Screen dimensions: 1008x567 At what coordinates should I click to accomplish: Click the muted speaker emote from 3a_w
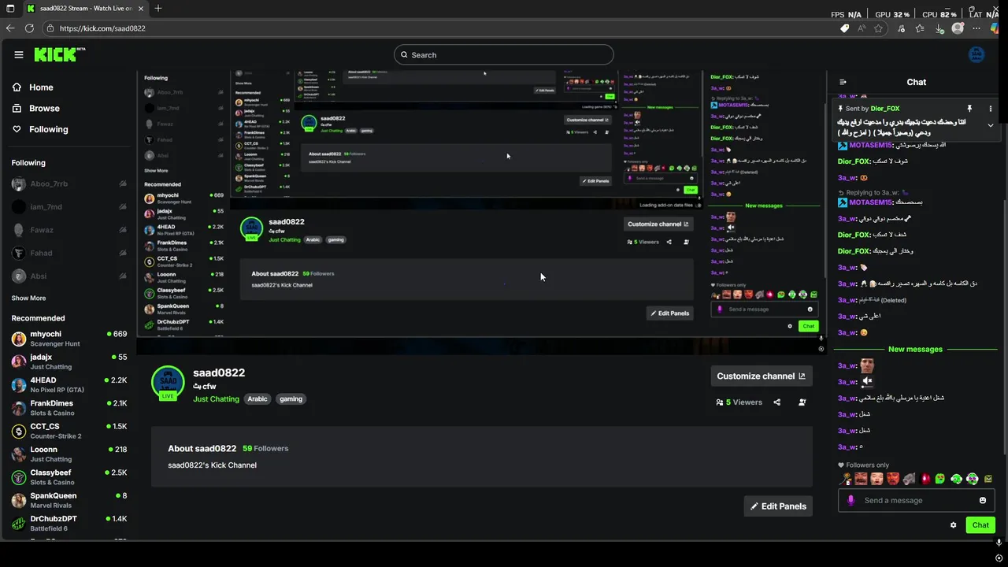[x=867, y=381]
